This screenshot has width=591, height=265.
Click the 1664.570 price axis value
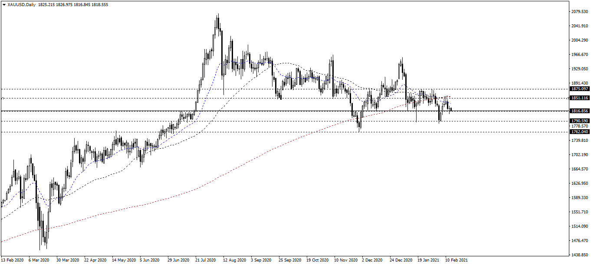pyautogui.click(x=580, y=169)
